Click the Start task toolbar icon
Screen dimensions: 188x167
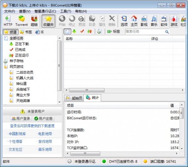tap(62, 21)
